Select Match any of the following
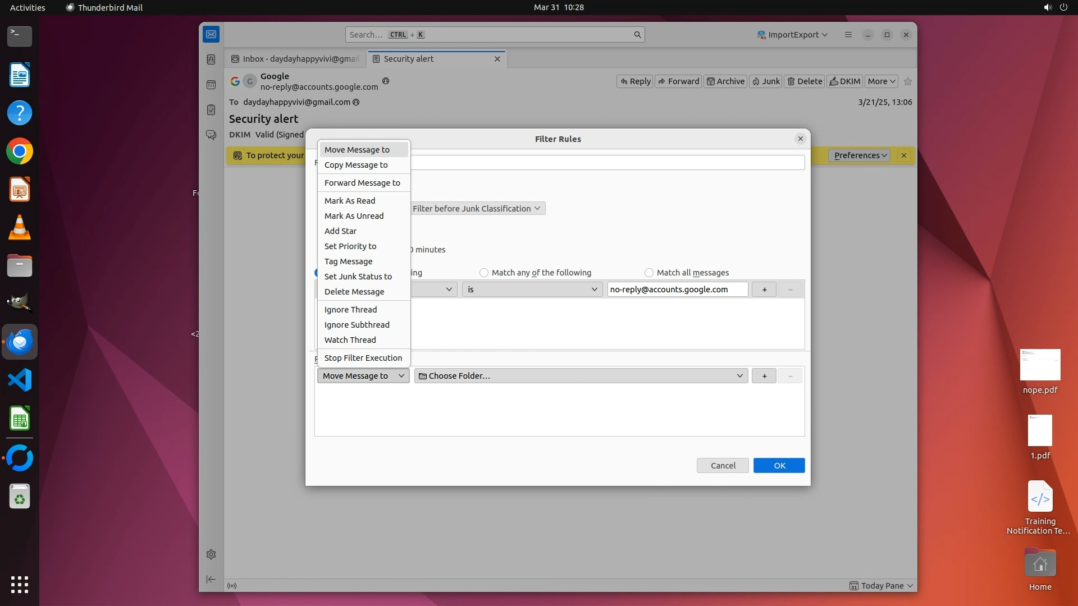The image size is (1078, 606). click(x=484, y=273)
